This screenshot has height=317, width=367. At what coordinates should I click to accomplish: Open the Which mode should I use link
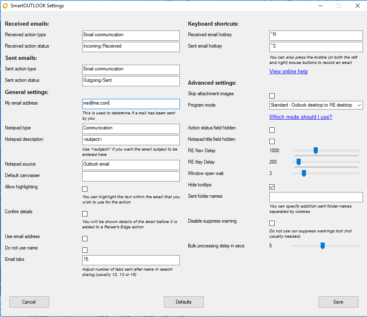(301, 117)
